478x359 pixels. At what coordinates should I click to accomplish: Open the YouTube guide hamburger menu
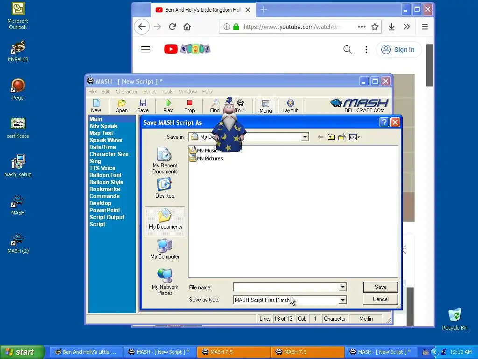(x=146, y=50)
